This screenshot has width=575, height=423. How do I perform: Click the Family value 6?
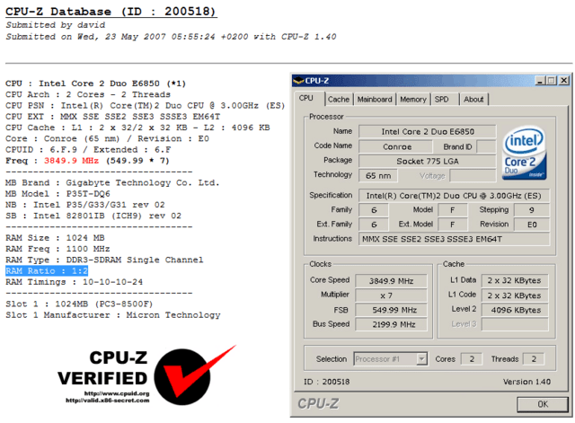click(374, 210)
